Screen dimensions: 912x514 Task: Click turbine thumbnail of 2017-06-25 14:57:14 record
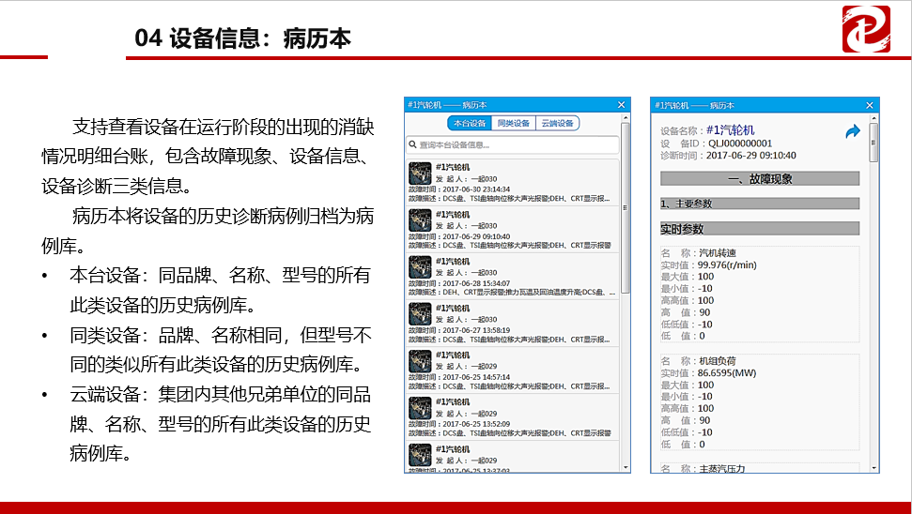[x=420, y=361]
